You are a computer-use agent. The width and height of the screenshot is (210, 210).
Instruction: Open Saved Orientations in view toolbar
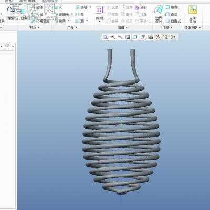[x=143, y=37]
